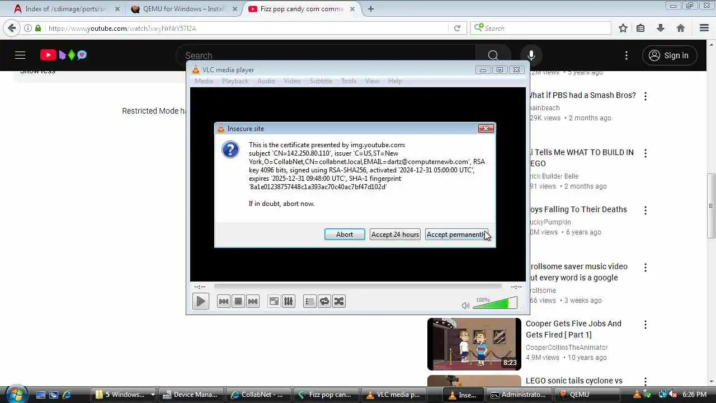Open the VLC Media menu
The width and height of the screenshot is (716, 403).
click(204, 81)
